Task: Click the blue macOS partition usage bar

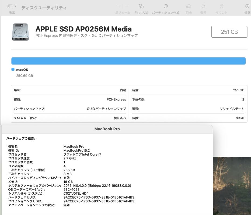Action: [x=128, y=61]
